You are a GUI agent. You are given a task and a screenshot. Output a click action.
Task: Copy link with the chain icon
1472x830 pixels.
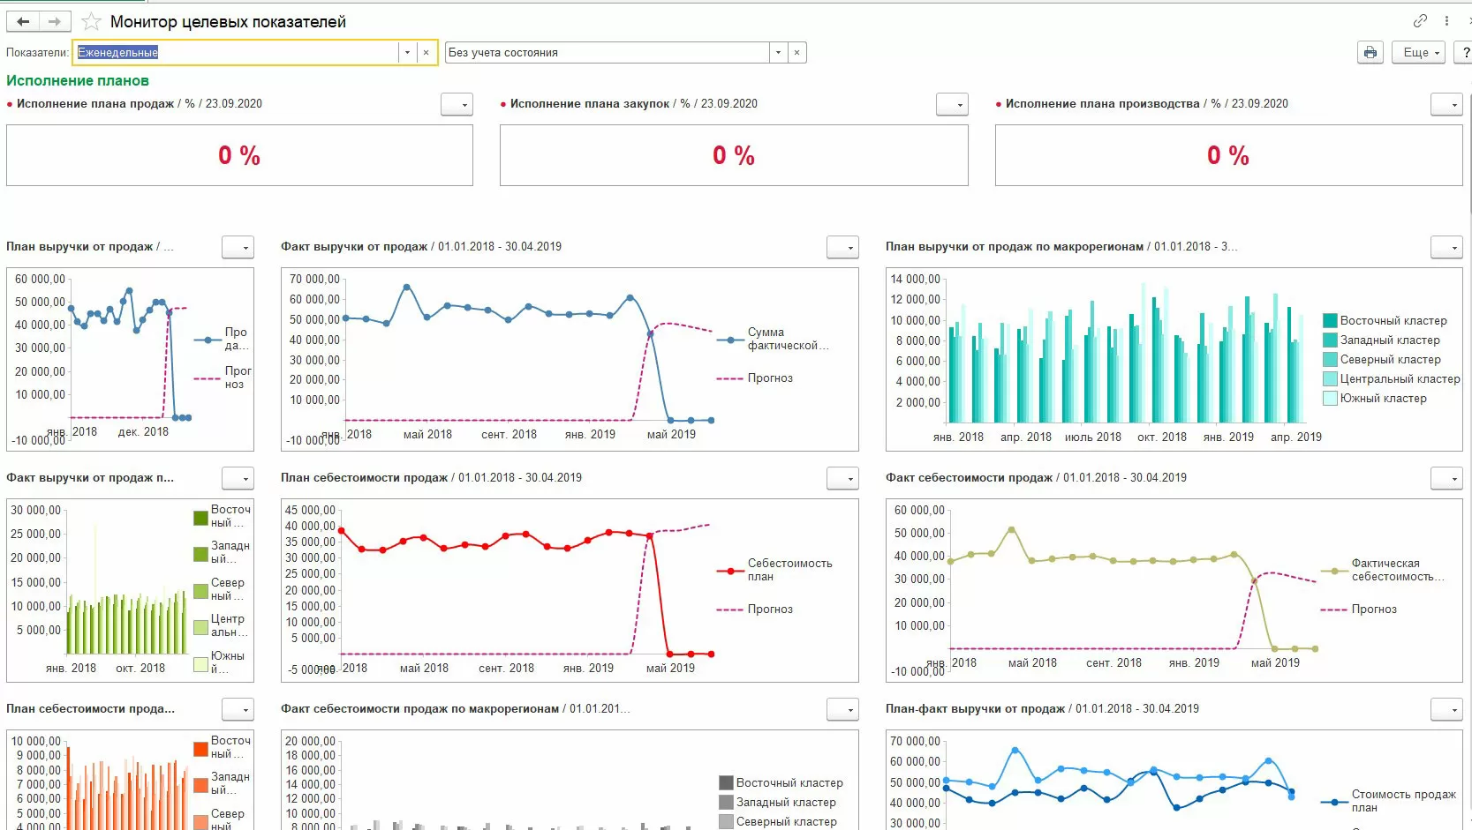pos(1420,20)
